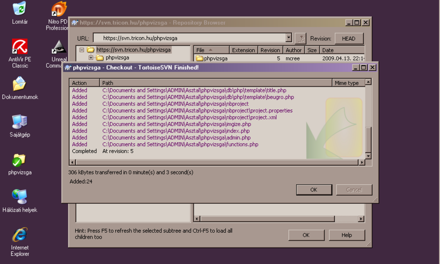Screen dimensions: 440x264
Task: Click the right arrow of the log horizontal scrollbar
Action: coord(362,162)
